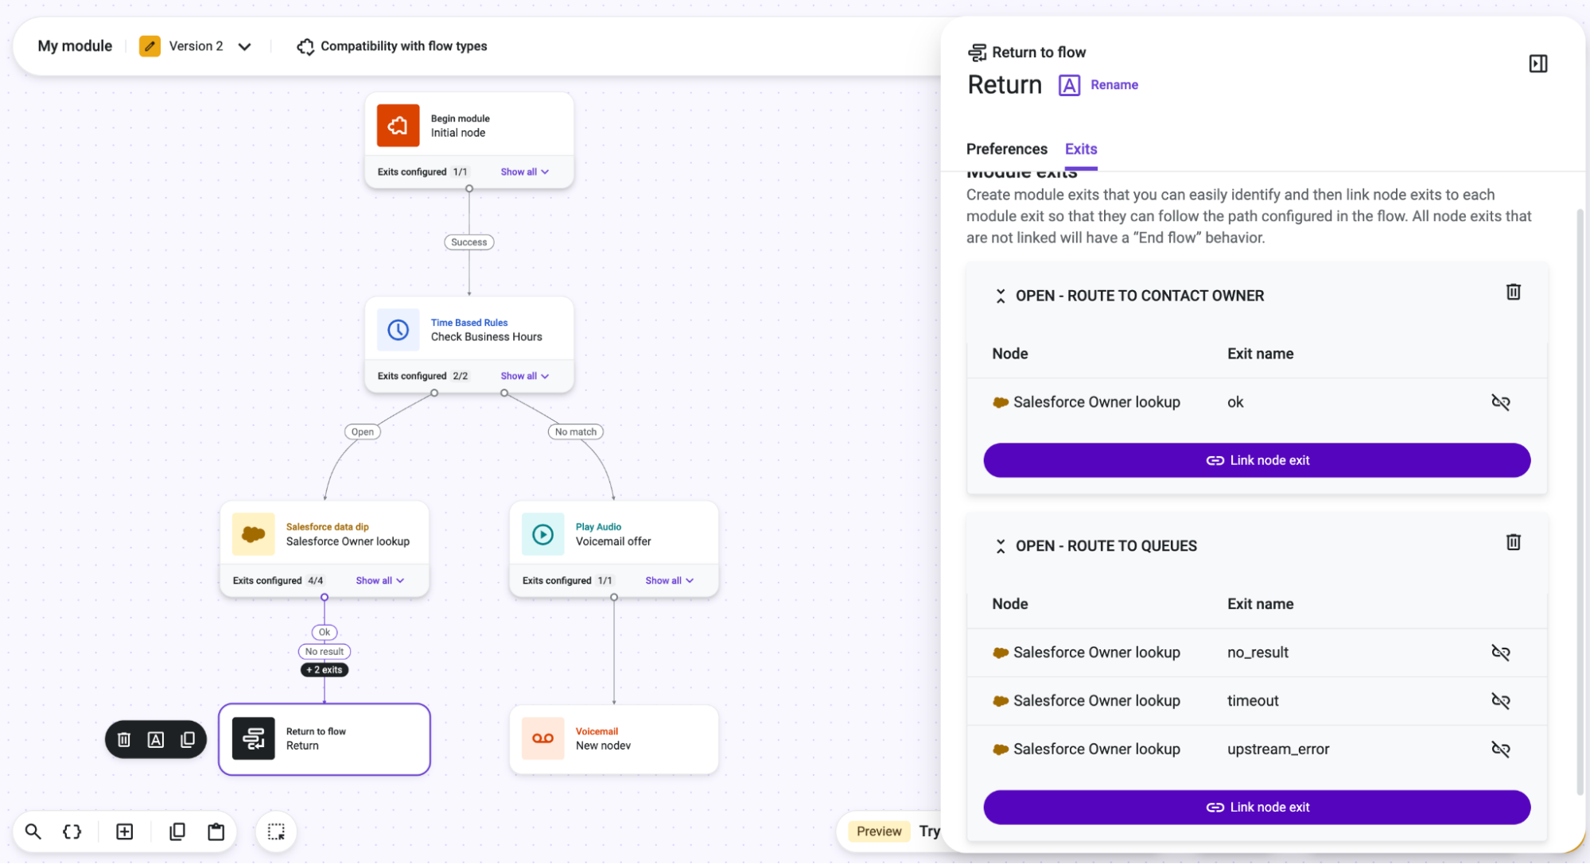Expand Show all on Voicemail offer node
The width and height of the screenshot is (1590, 864).
coord(669,580)
